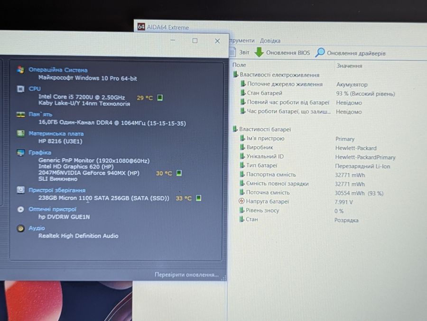Click the Напруга батареї lightning icon
Screen dimensions: 427x321
coord(241,201)
